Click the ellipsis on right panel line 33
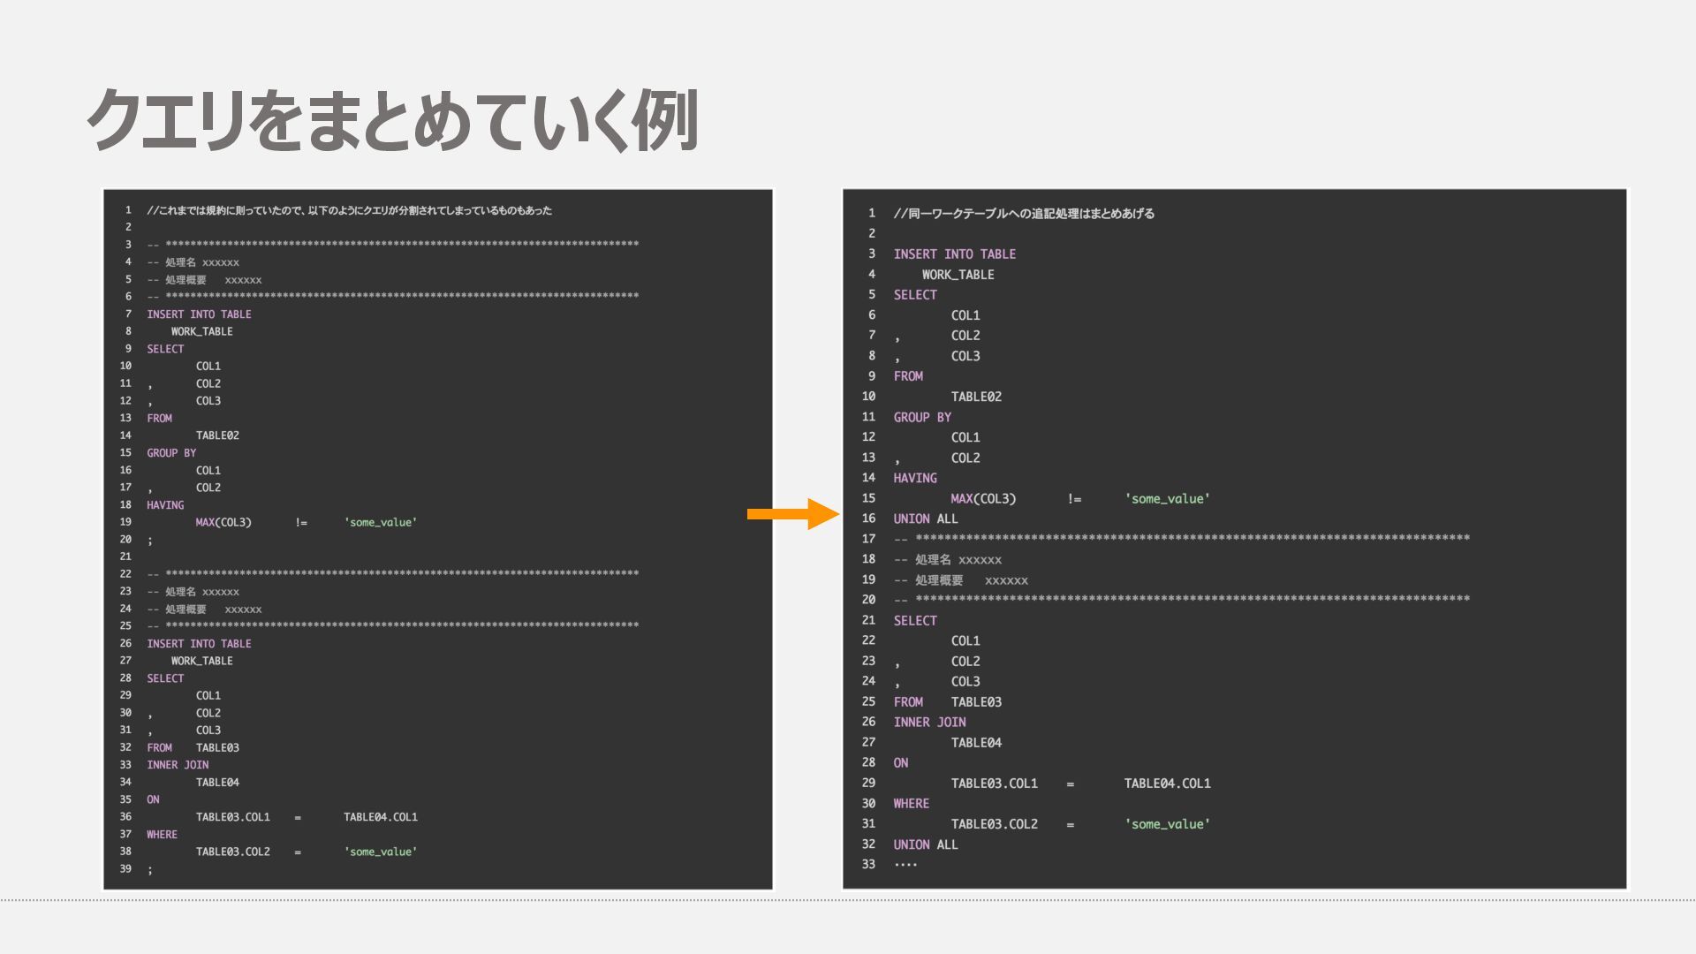Screen dimensions: 1696x954 coord(905,864)
